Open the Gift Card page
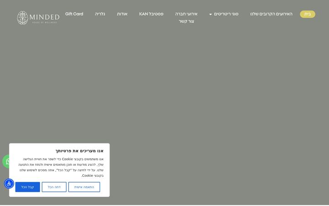Screen dimensions: 329x206 pos(74,14)
